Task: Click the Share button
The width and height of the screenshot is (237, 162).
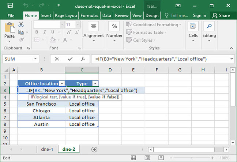Action: [x=221, y=16]
